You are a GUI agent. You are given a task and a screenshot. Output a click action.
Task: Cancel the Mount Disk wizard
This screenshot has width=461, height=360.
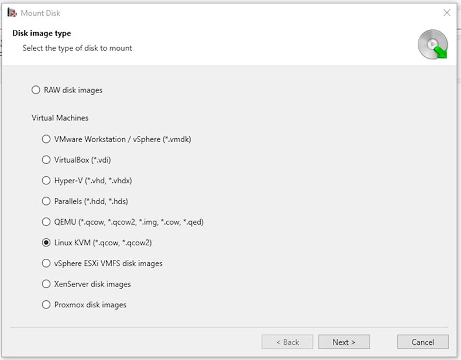[423, 342]
